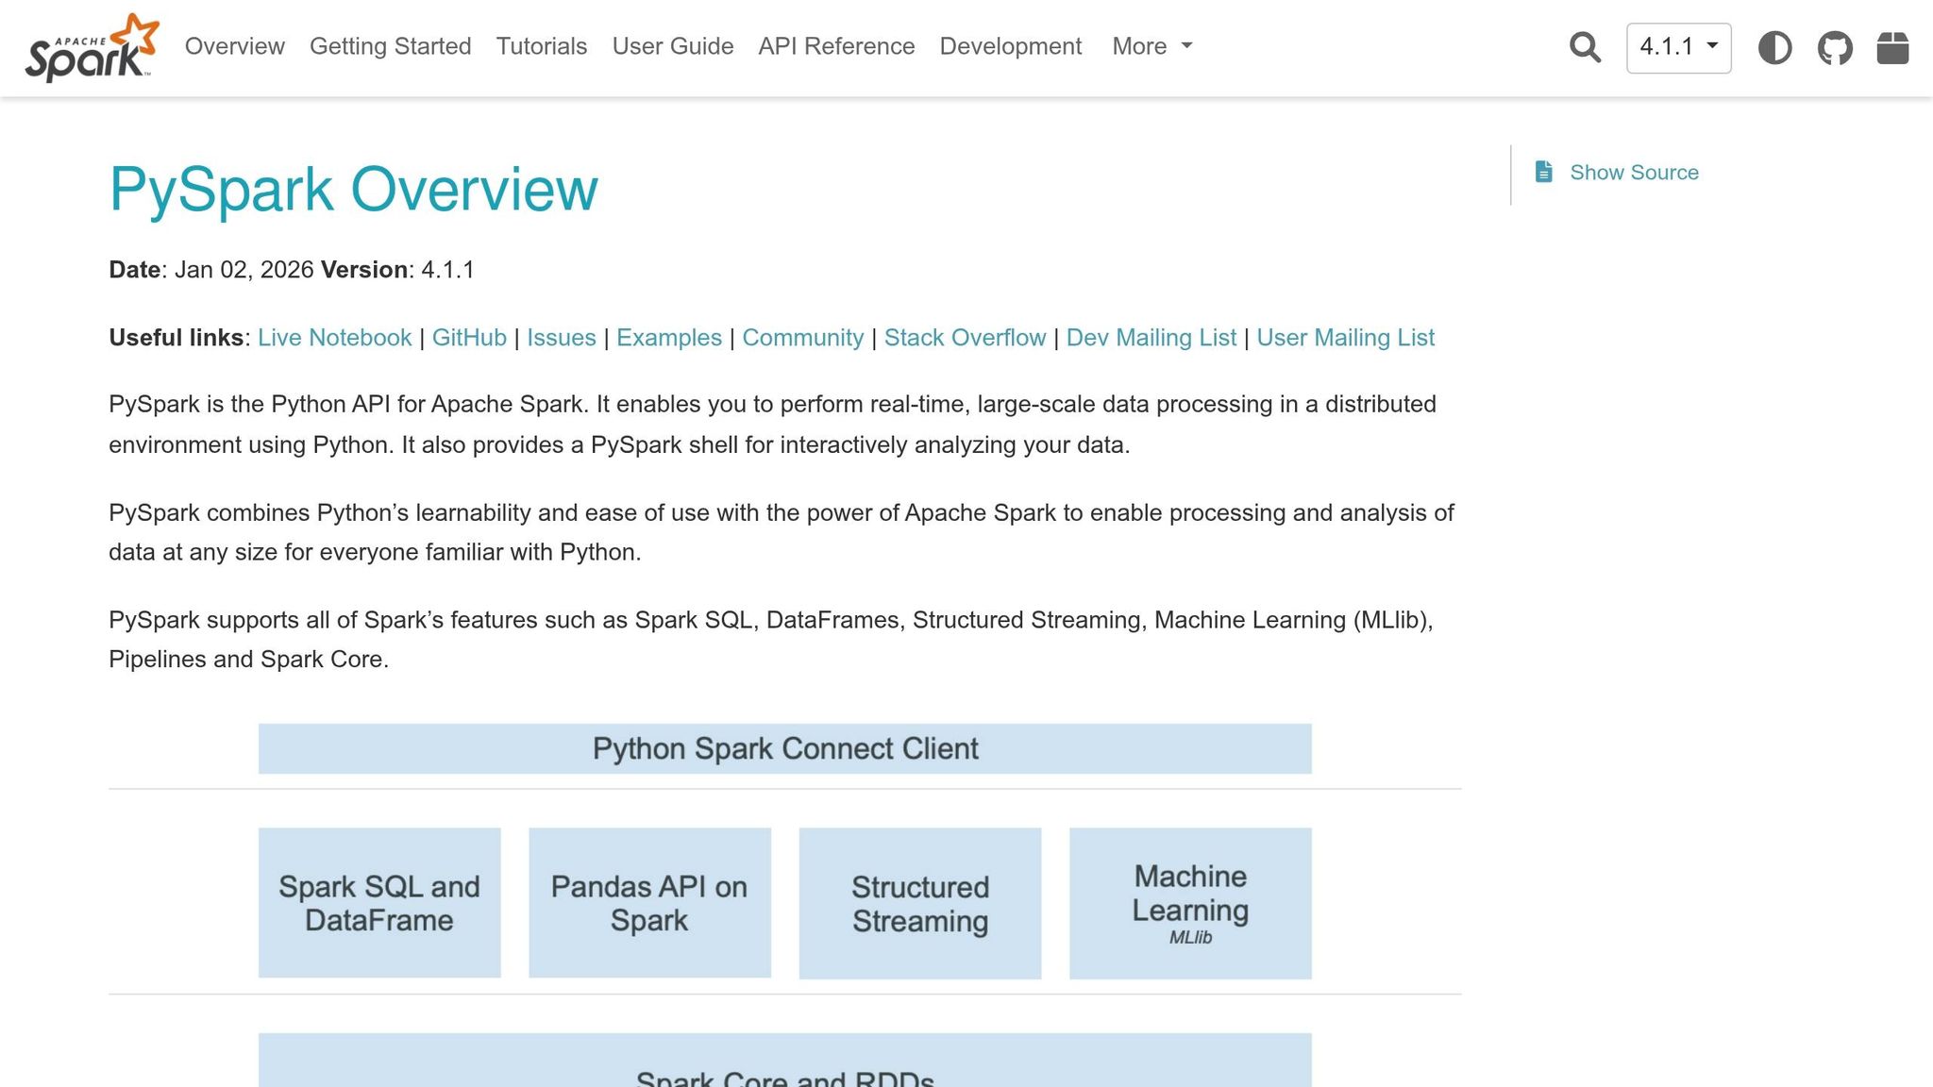The height and width of the screenshot is (1087, 1933).
Task: Open the 4.1.1 version dropdown
Action: pyautogui.click(x=1678, y=47)
